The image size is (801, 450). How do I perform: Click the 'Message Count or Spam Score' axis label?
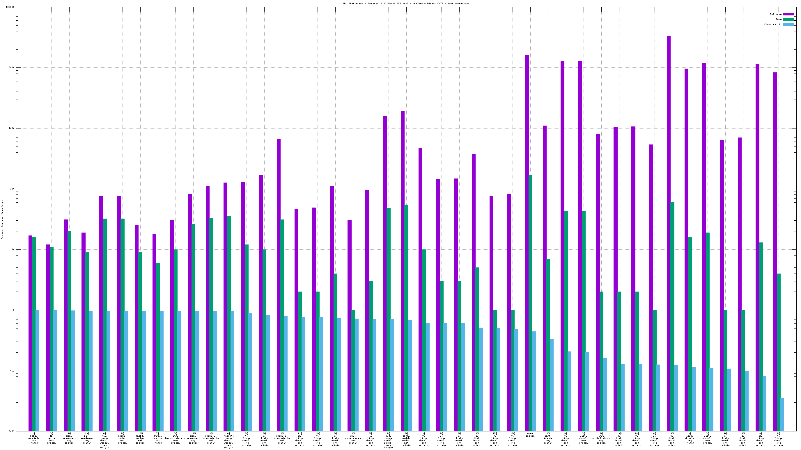click(3, 219)
